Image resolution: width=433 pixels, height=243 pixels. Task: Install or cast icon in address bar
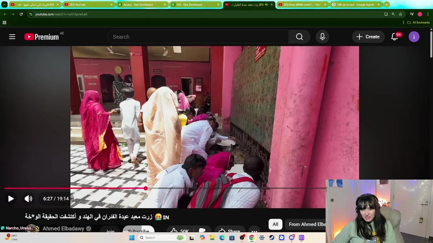(386, 14)
